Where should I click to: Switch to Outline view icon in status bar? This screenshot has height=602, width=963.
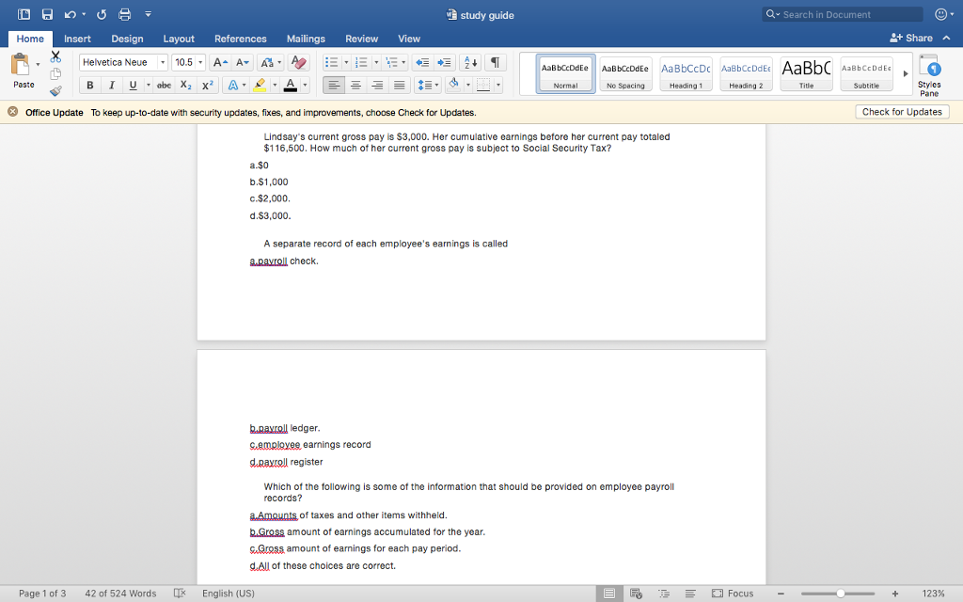pos(664,594)
